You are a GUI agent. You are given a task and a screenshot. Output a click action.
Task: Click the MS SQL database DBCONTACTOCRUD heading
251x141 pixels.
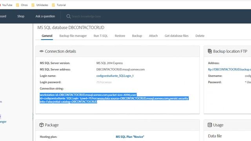click(x=71, y=27)
